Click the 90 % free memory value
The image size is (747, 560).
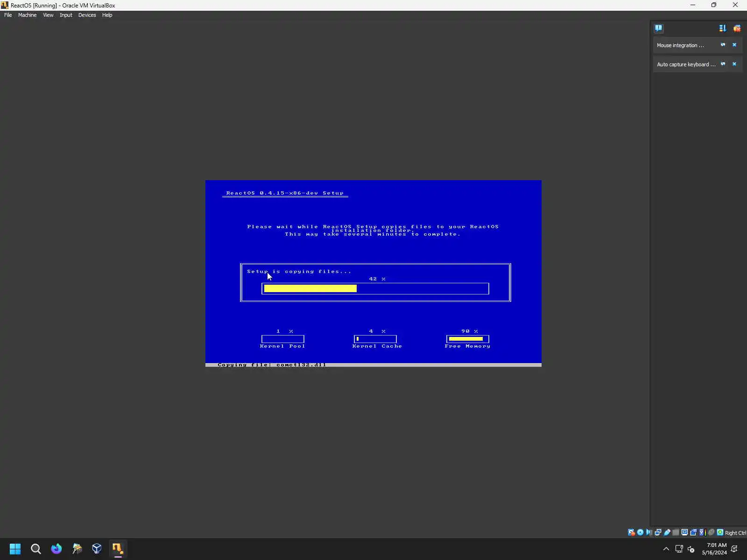pyautogui.click(x=470, y=331)
